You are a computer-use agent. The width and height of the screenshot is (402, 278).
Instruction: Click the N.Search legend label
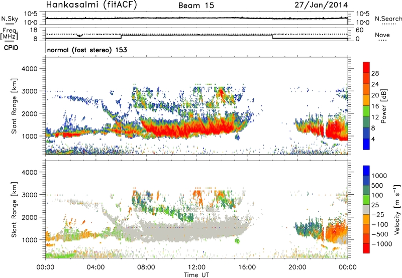coord(388,19)
